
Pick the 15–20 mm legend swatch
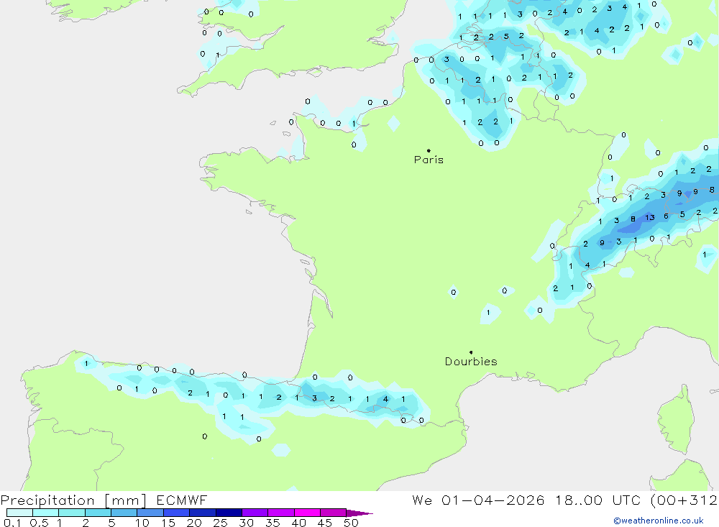pos(177,513)
